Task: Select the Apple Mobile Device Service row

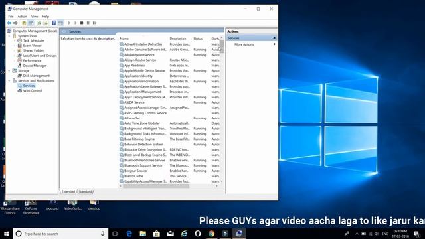Action: coord(169,71)
